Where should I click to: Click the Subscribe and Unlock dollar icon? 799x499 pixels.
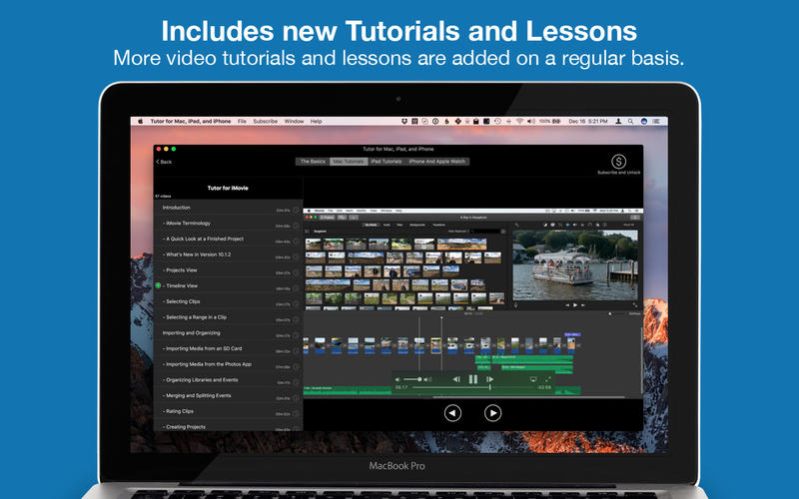point(618,160)
